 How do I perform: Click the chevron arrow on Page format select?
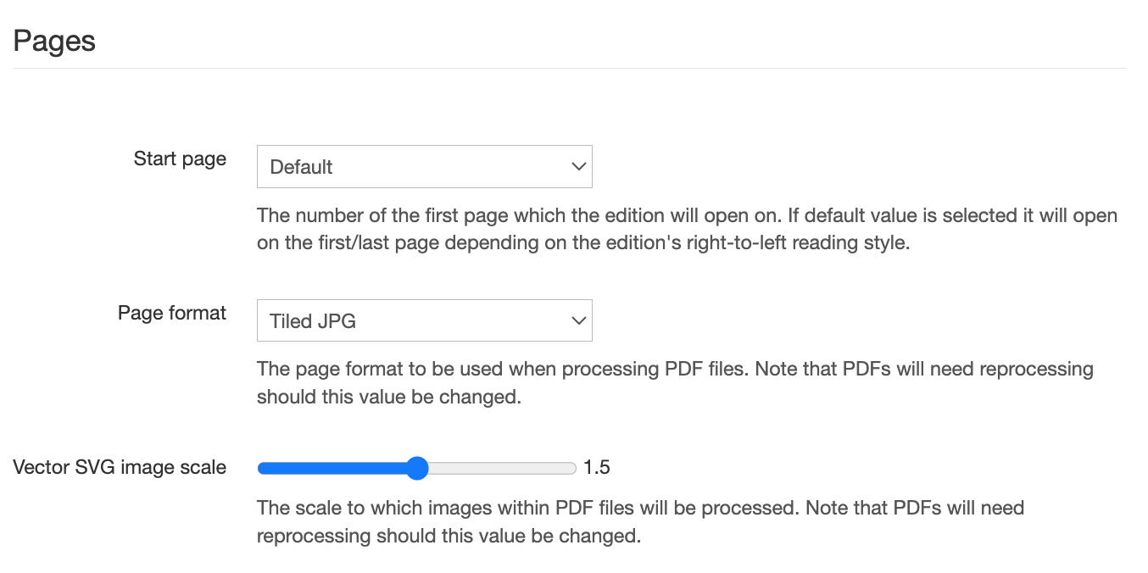[x=579, y=321]
